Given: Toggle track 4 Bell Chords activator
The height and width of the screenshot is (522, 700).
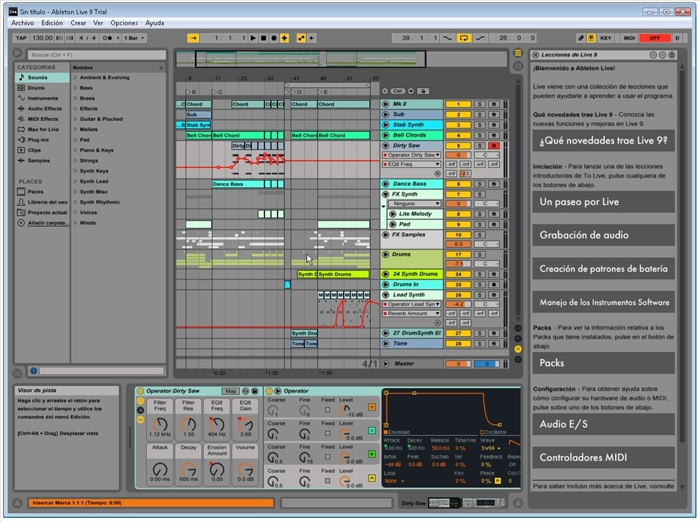Looking at the screenshot, I should [458, 136].
